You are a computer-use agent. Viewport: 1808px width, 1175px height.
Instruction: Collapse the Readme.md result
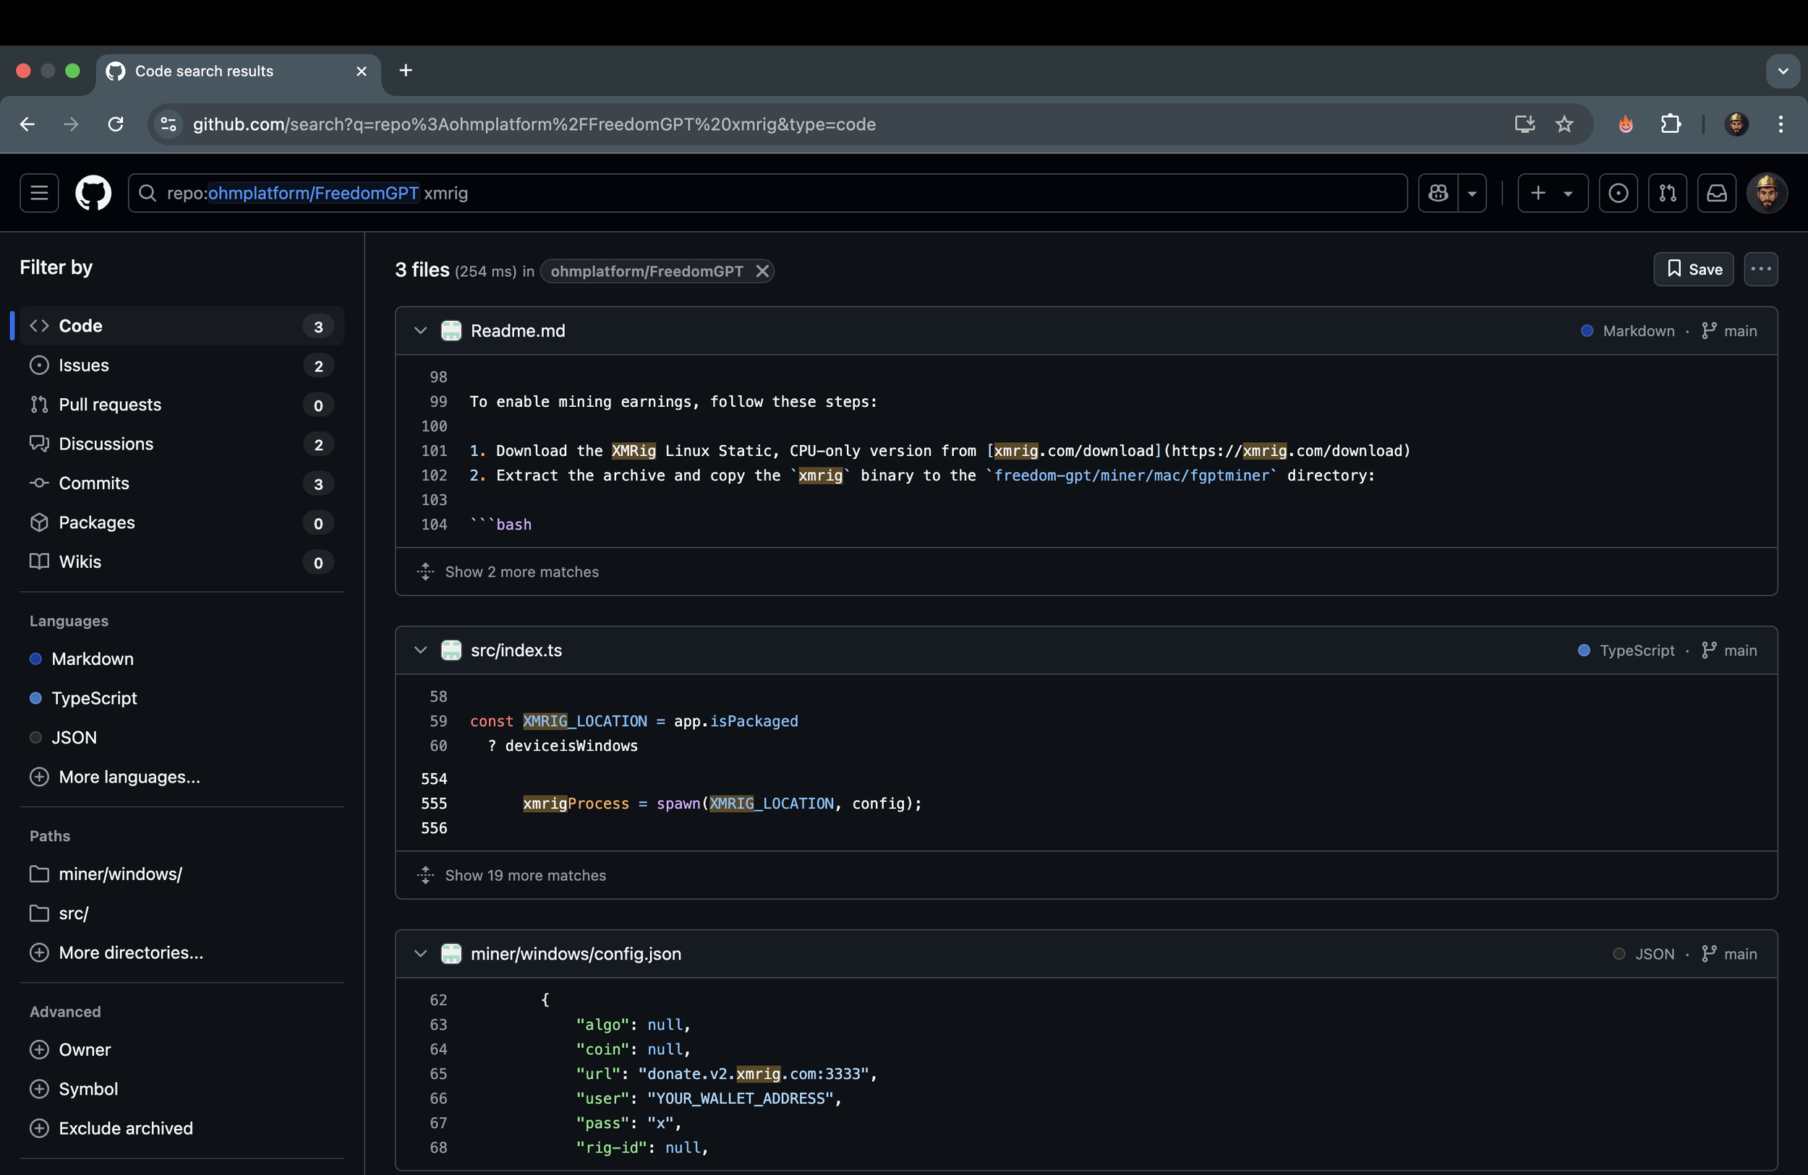pos(420,330)
